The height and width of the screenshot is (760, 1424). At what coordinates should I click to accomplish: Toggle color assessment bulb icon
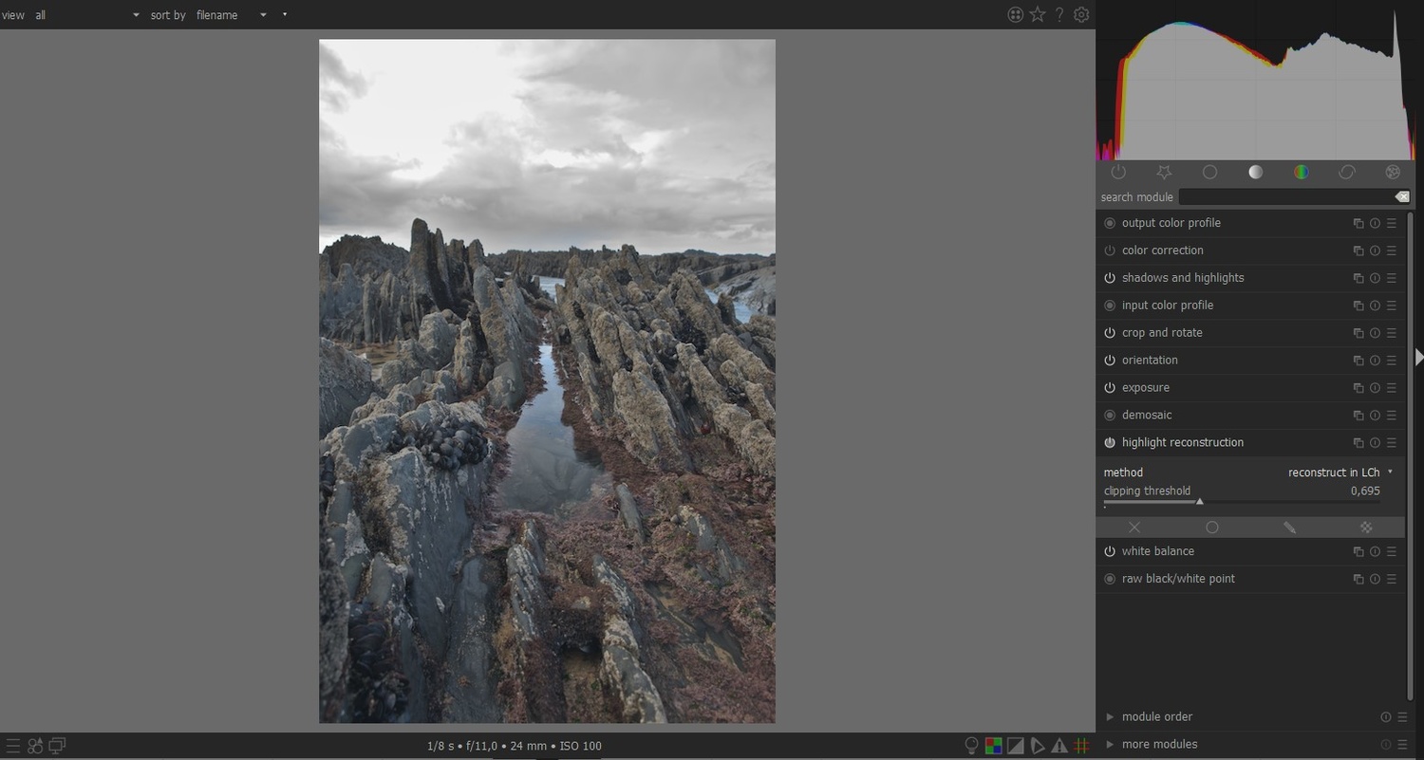[971, 746]
